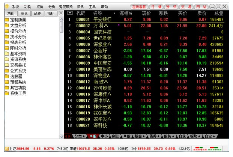The image size is (233, 157).
Task: Switch to the 指标 sidebar tab
Action: point(51,14)
